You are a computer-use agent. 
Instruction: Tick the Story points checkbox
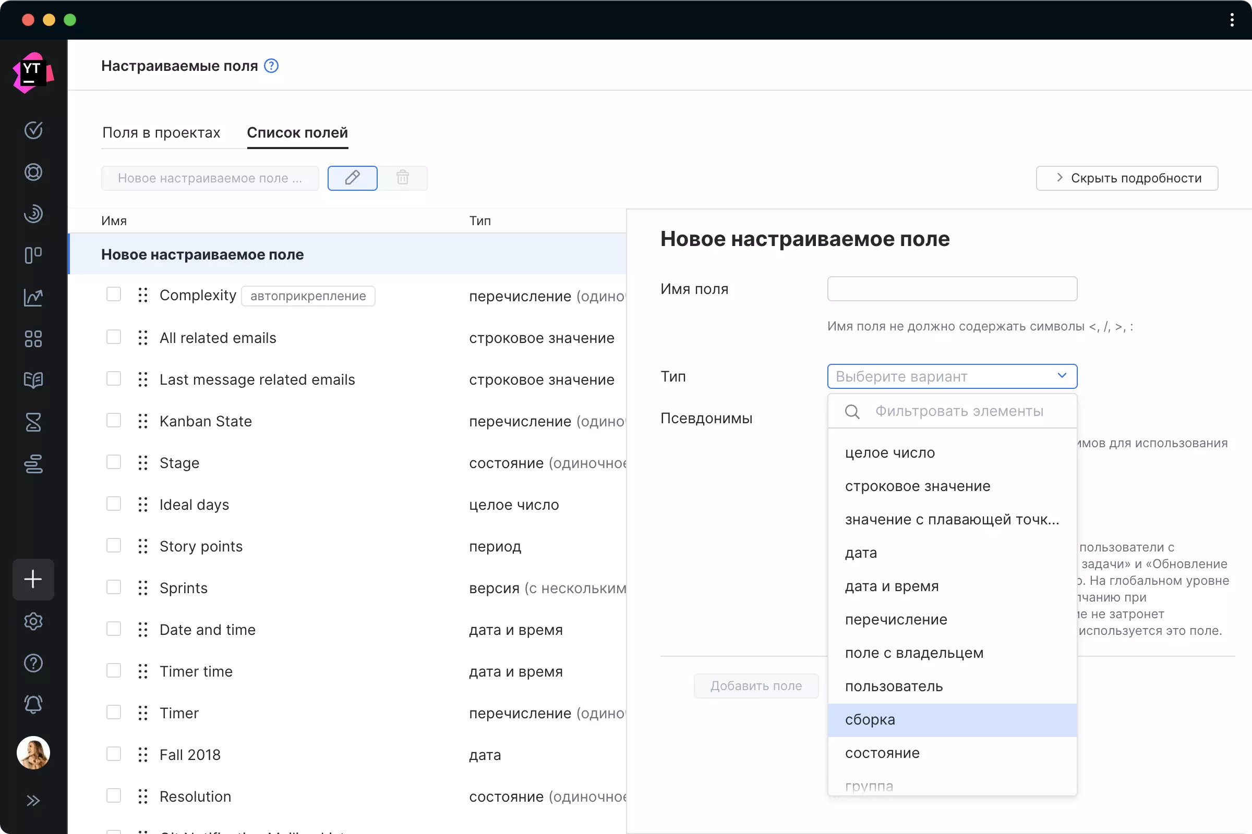(x=113, y=546)
